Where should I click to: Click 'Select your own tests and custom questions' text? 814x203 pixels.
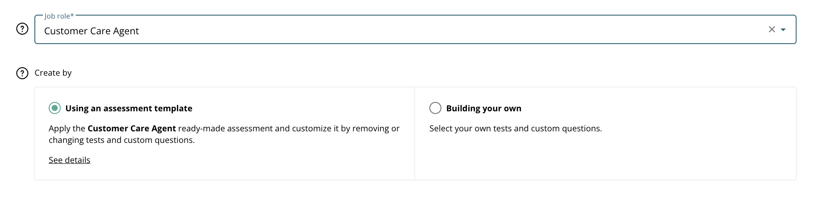click(x=516, y=129)
